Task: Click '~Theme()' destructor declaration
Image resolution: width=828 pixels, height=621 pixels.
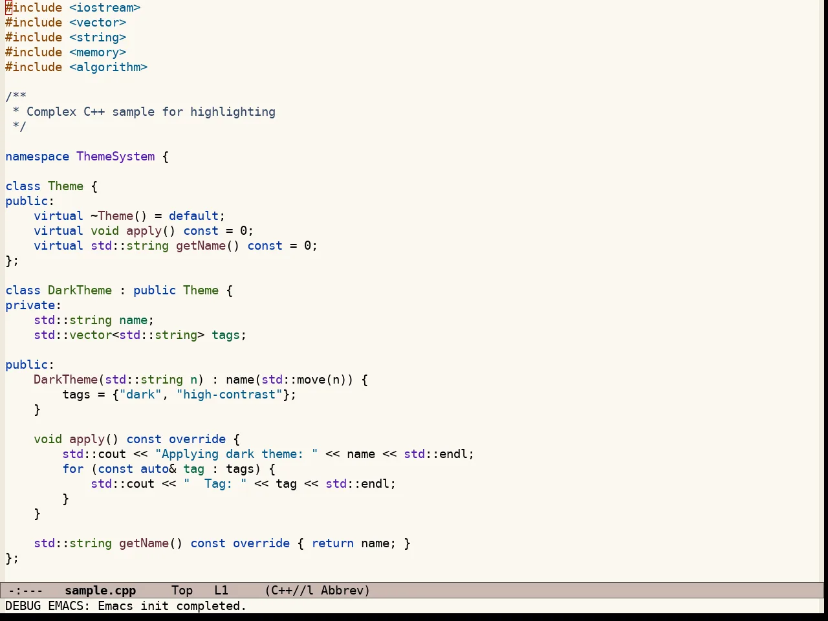Action: [119, 216]
